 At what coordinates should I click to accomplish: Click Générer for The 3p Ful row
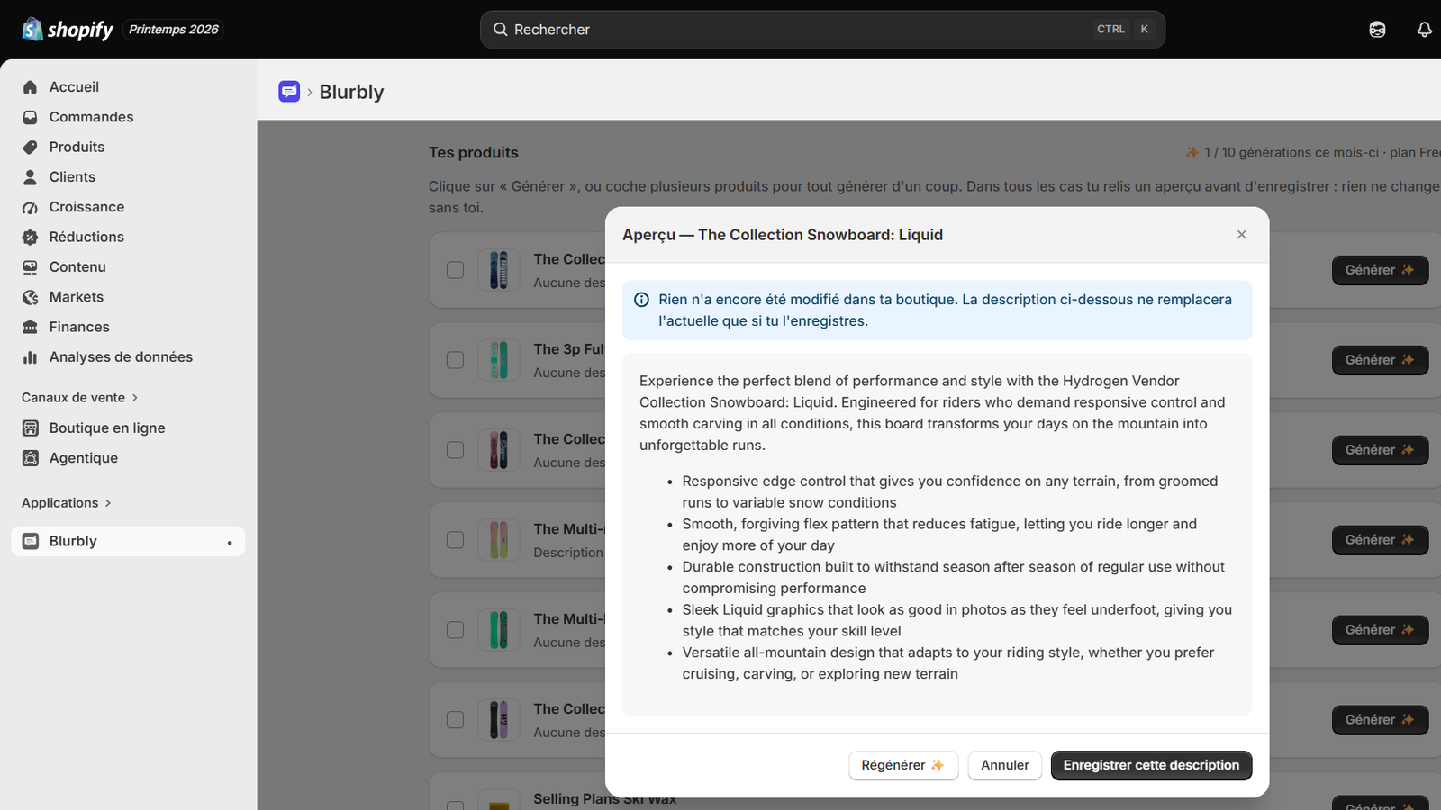(1380, 360)
